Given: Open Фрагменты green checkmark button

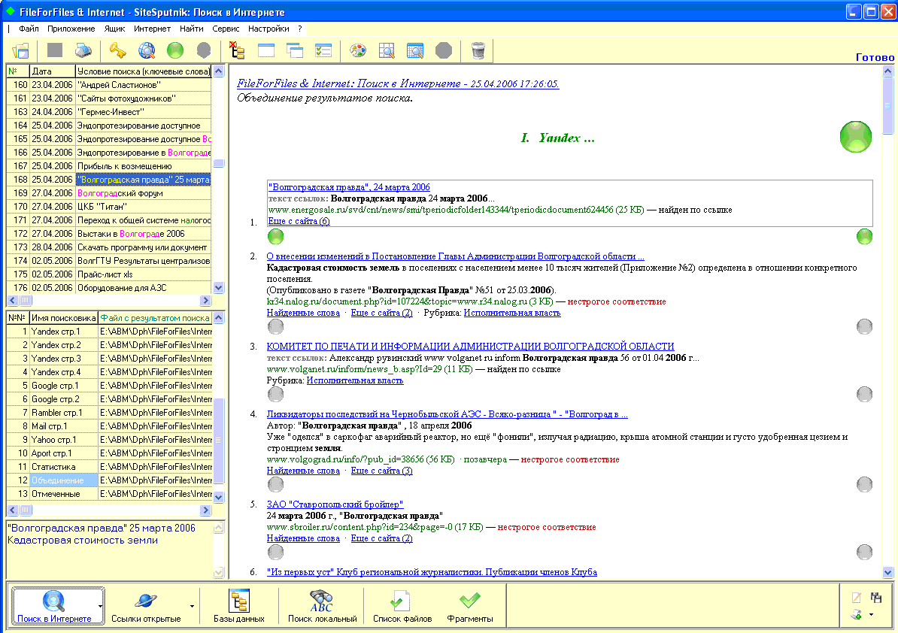Looking at the screenshot, I should click(x=469, y=605).
